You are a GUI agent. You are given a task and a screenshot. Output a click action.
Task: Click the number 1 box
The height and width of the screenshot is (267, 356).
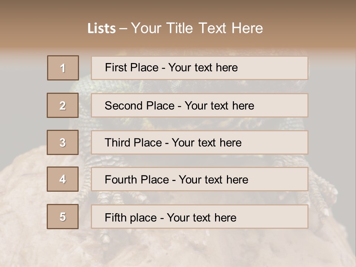pyautogui.click(x=63, y=68)
